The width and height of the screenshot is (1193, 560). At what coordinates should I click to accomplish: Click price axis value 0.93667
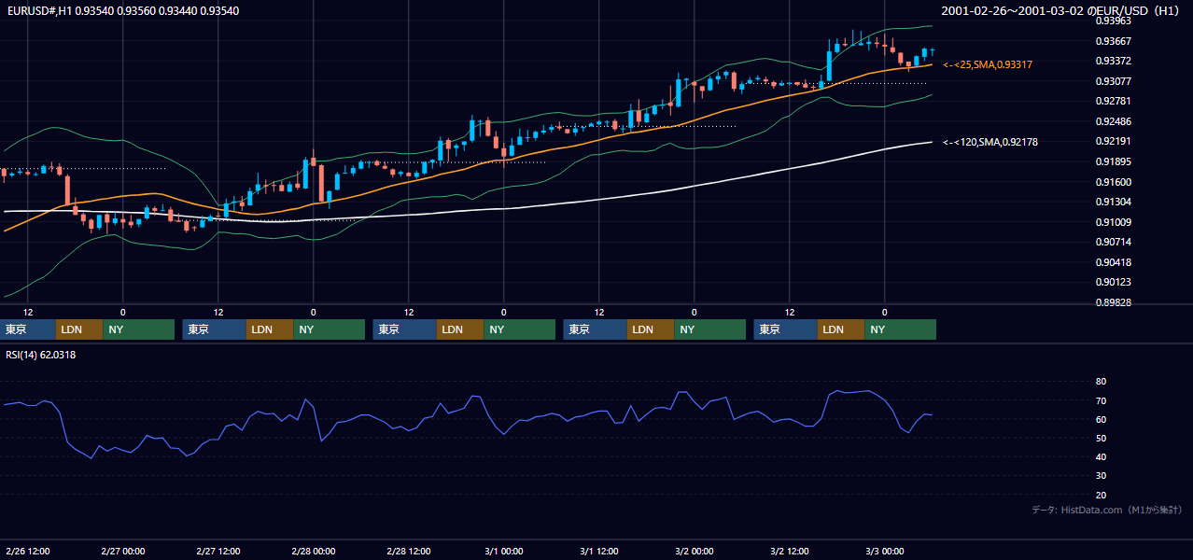coord(1113,41)
